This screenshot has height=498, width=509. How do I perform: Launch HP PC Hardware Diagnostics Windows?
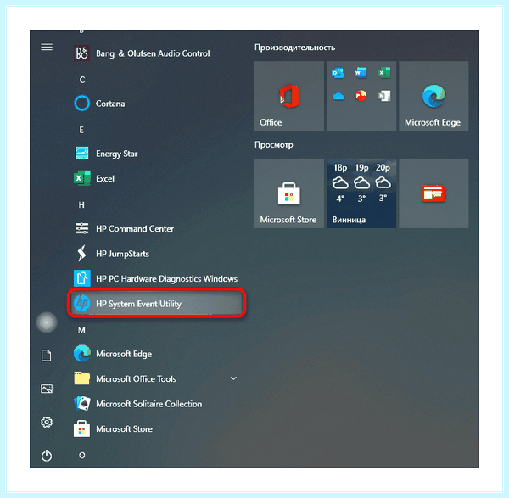156,278
